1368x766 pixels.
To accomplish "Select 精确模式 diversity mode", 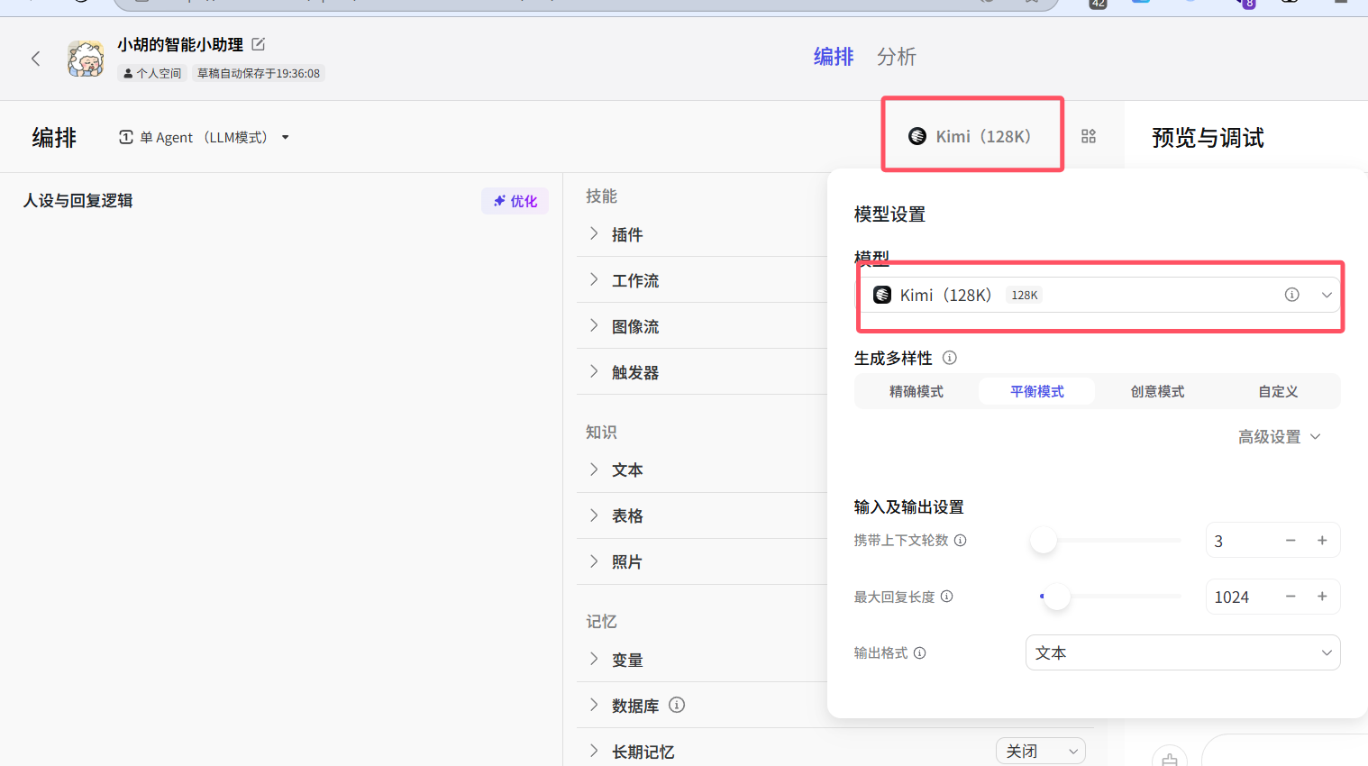I will click(917, 391).
